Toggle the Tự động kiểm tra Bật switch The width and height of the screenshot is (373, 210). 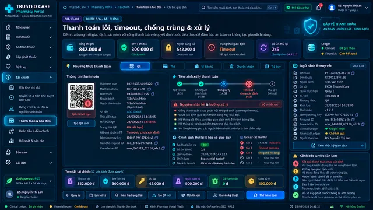pyautogui.click(x=205, y=145)
